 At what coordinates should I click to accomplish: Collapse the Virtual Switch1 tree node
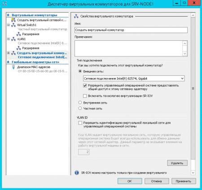(9, 25)
